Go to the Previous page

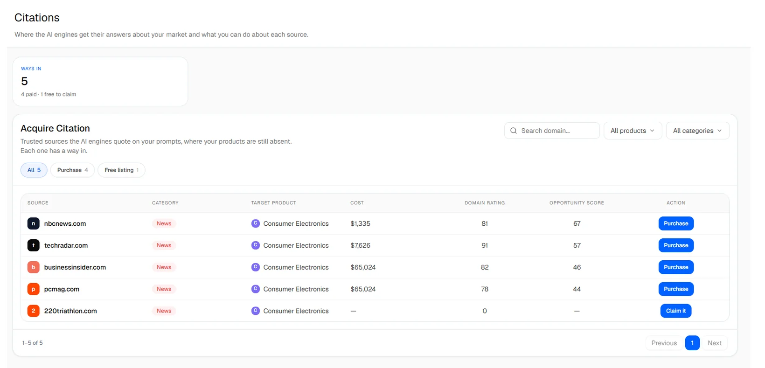tap(664, 343)
